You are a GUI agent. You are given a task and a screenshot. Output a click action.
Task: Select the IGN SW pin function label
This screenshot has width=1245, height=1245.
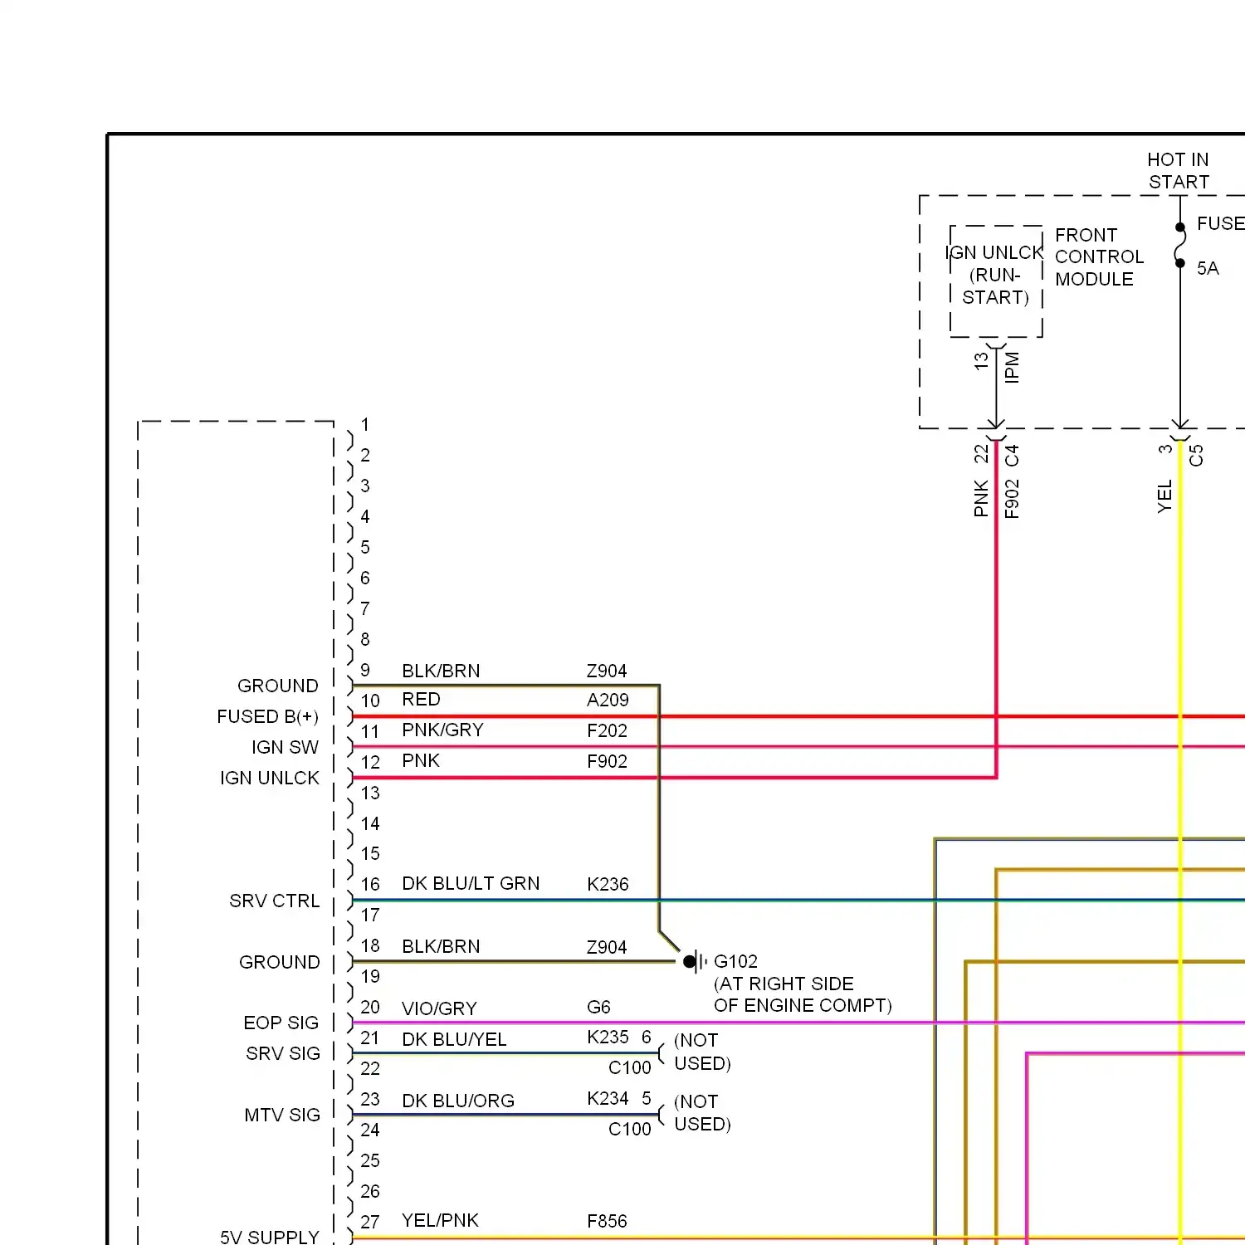click(x=285, y=747)
